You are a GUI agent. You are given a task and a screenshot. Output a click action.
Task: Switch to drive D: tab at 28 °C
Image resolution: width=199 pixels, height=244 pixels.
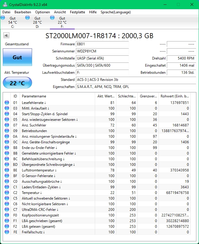(37, 22)
